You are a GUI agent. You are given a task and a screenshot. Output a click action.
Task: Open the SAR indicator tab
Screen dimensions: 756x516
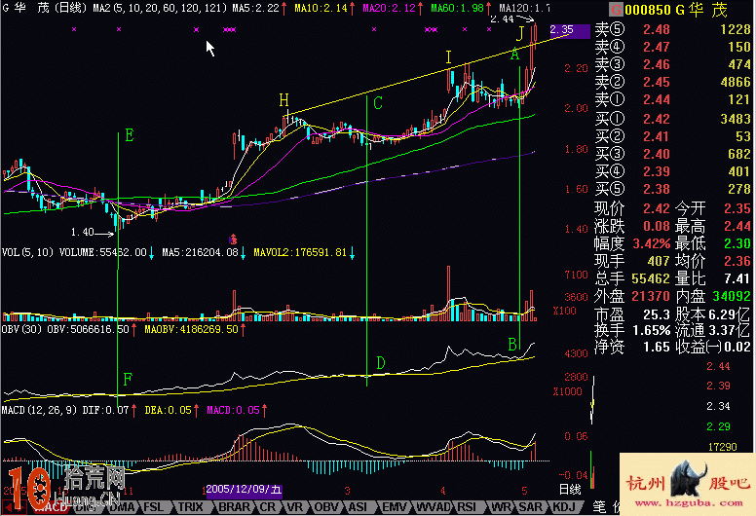530,507
